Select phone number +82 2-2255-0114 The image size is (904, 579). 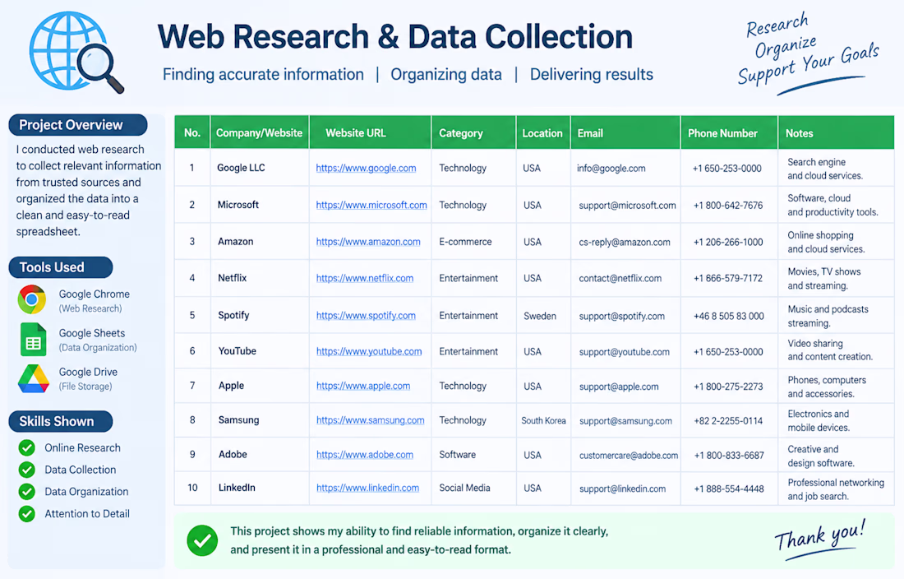[728, 421]
